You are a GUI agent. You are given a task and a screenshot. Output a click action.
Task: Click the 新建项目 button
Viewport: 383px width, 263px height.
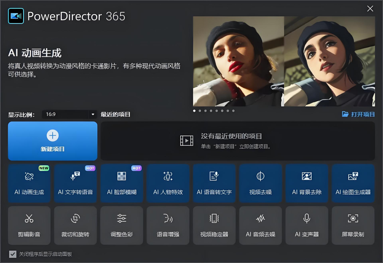(53, 141)
